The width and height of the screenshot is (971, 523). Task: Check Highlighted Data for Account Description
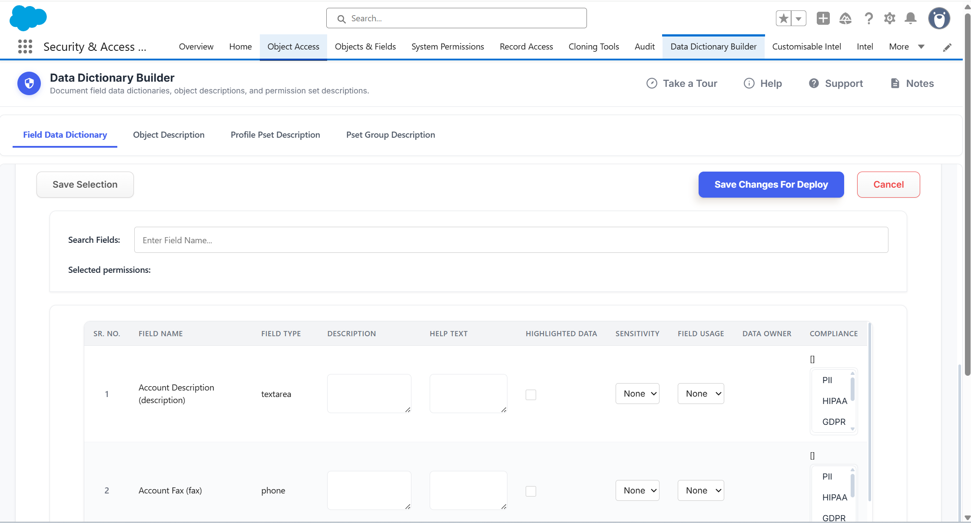[530, 394]
